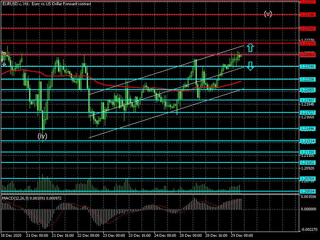Select the 1.22206 cyan price tag
The width and height of the screenshot is (320, 240).
click(x=308, y=79)
